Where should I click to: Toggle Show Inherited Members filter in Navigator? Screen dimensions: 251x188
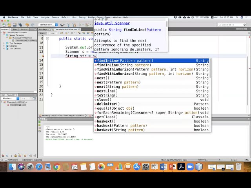(x=3, y=155)
